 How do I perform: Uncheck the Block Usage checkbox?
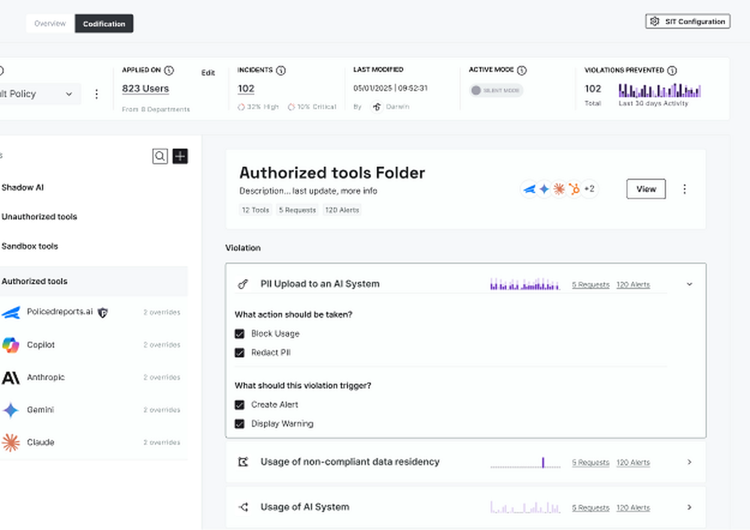point(239,334)
